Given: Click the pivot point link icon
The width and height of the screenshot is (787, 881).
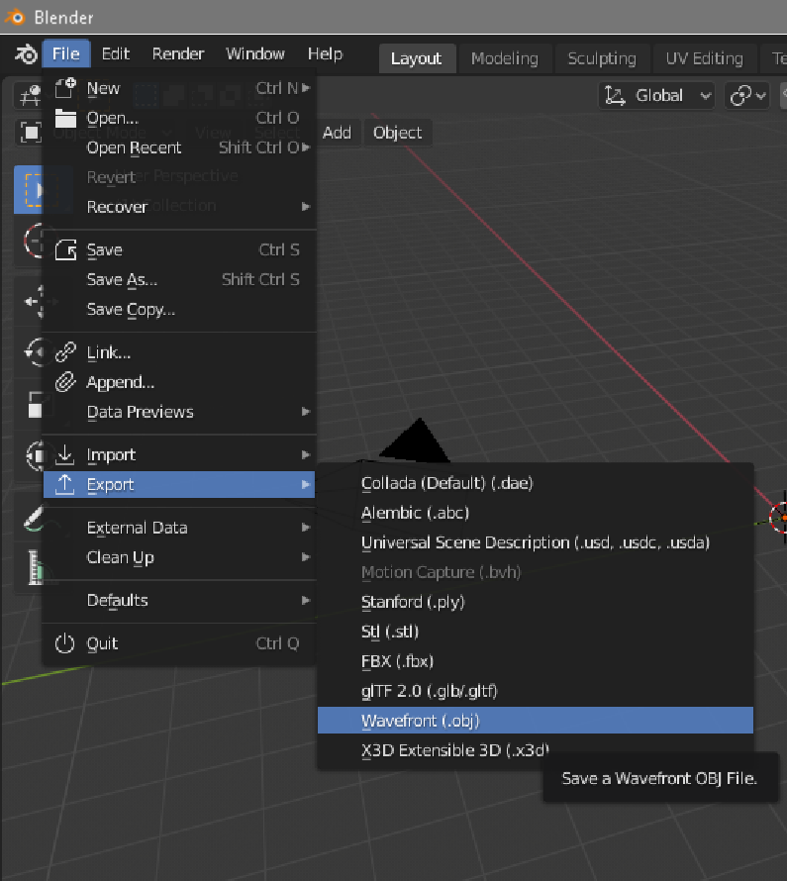Looking at the screenshot, I should (x=739, y=96).
